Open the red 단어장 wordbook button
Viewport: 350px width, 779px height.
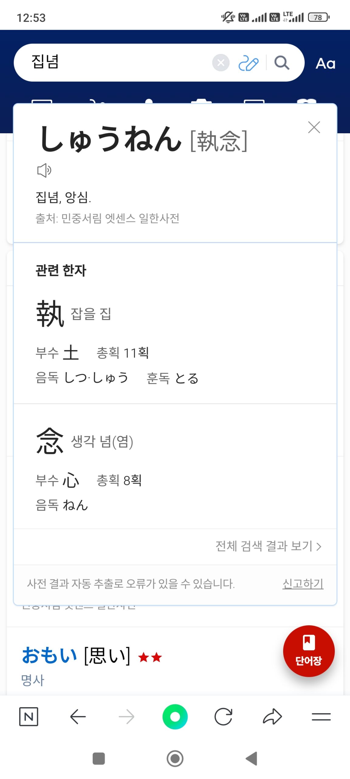pyautogui.click(x=309, y=651)
